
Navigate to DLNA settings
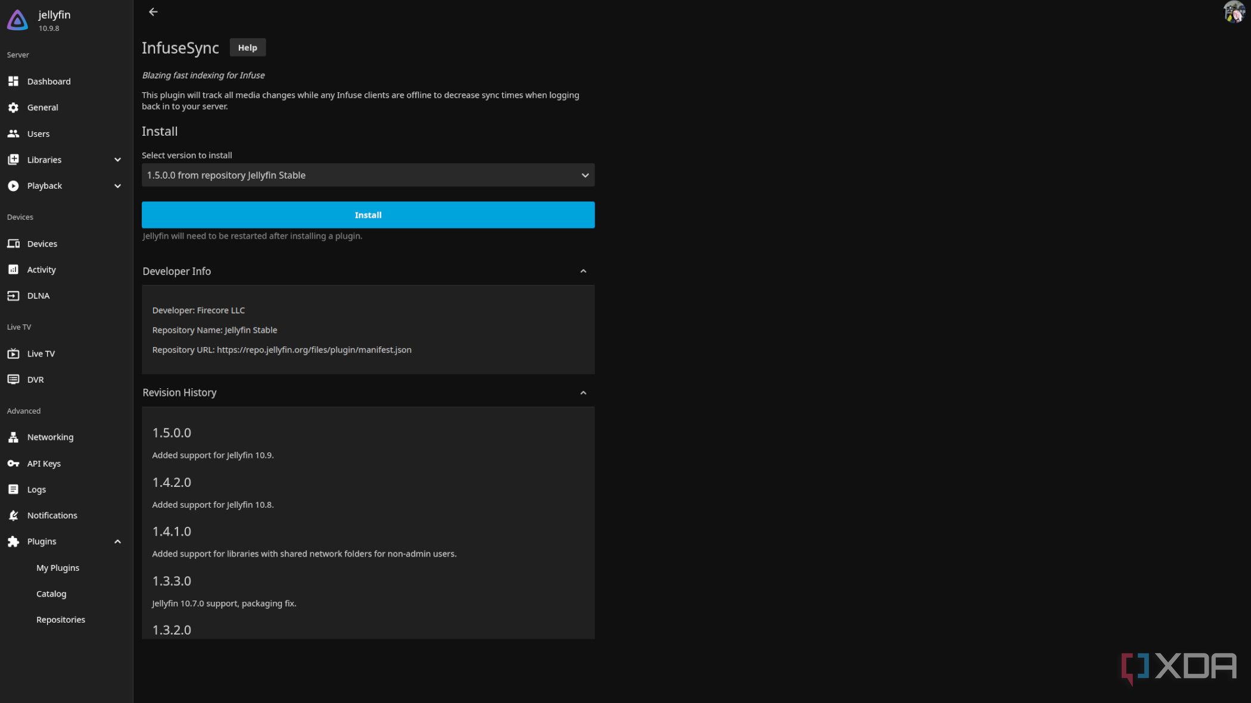pos(38,295)
